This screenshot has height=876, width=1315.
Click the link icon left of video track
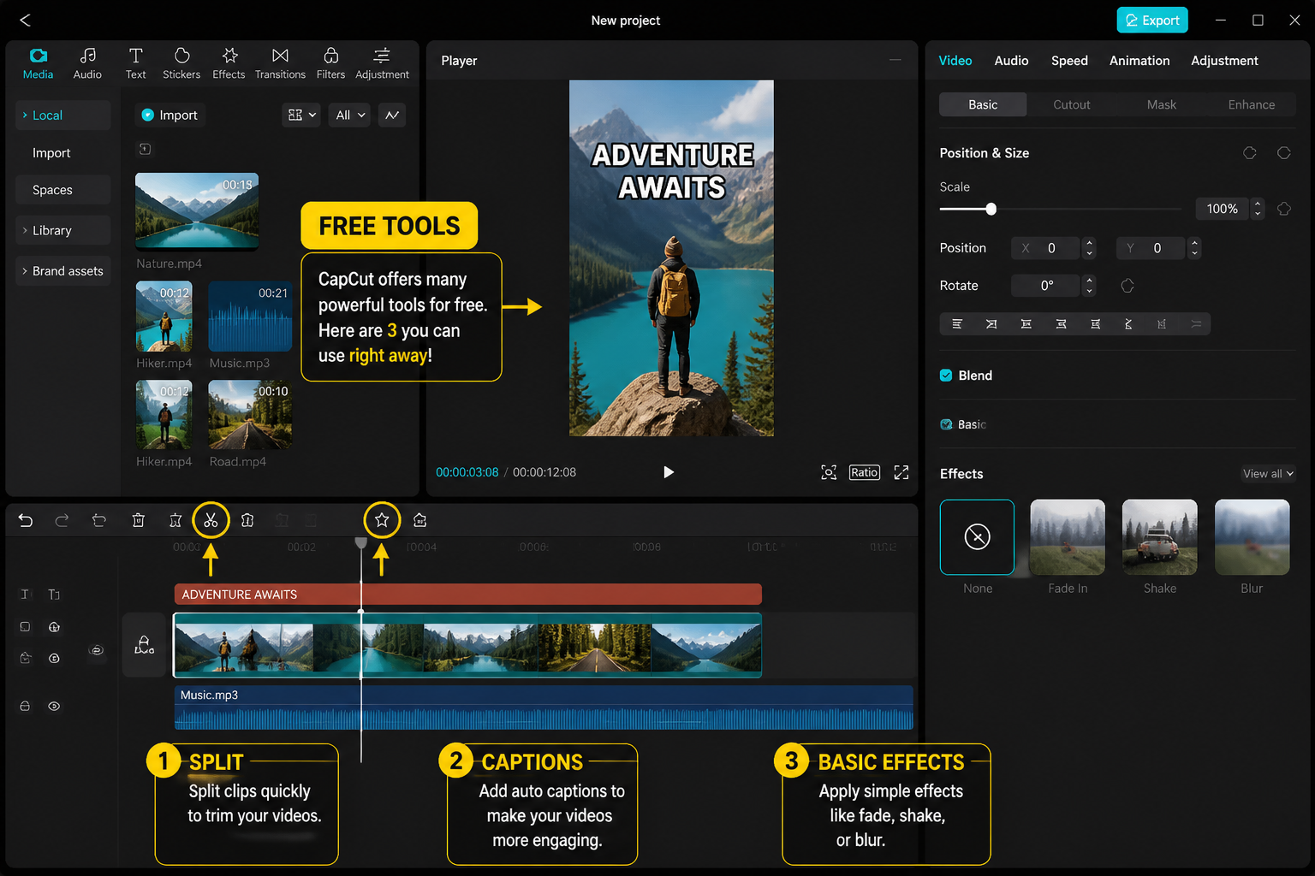pos(97,650)
